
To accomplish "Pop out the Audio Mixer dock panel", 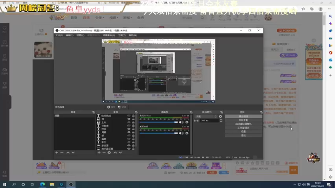I will (x=191, y=112).
